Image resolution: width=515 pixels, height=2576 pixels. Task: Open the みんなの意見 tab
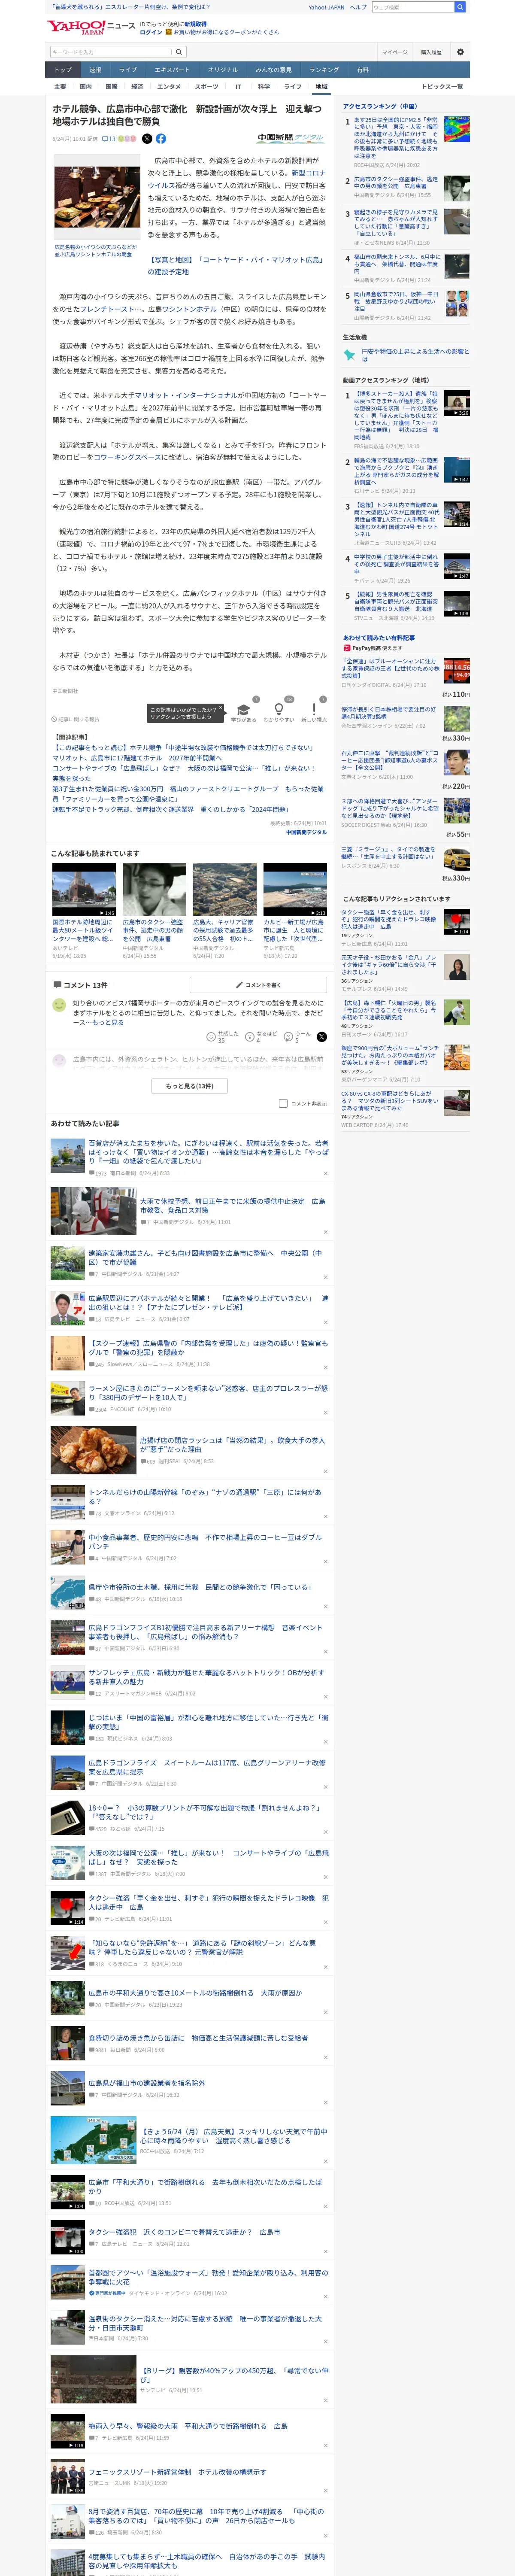273,70
